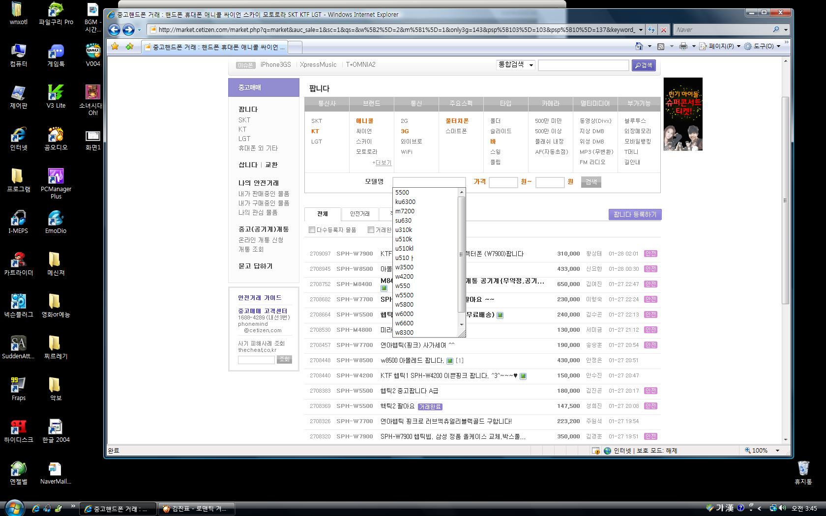The width and height of the screenshot is (826, 516).
Task: Open the 휴지통 recycle bin icon
Action: tap(803, 473)
